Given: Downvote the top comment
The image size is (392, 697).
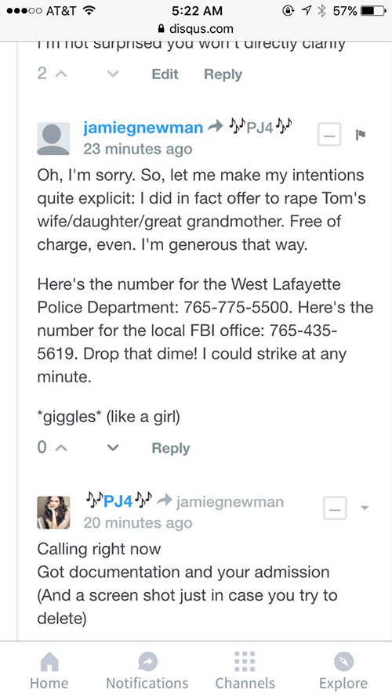Looking at the screenshot, I should click(113, 74).
